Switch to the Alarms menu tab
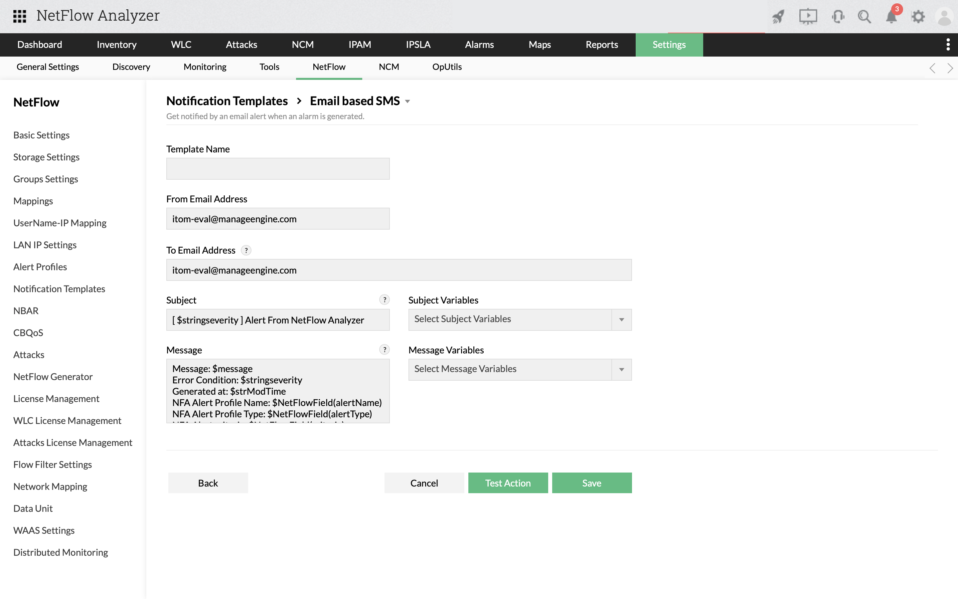Screen dimensions: 958x599 (x=479, y=44)
